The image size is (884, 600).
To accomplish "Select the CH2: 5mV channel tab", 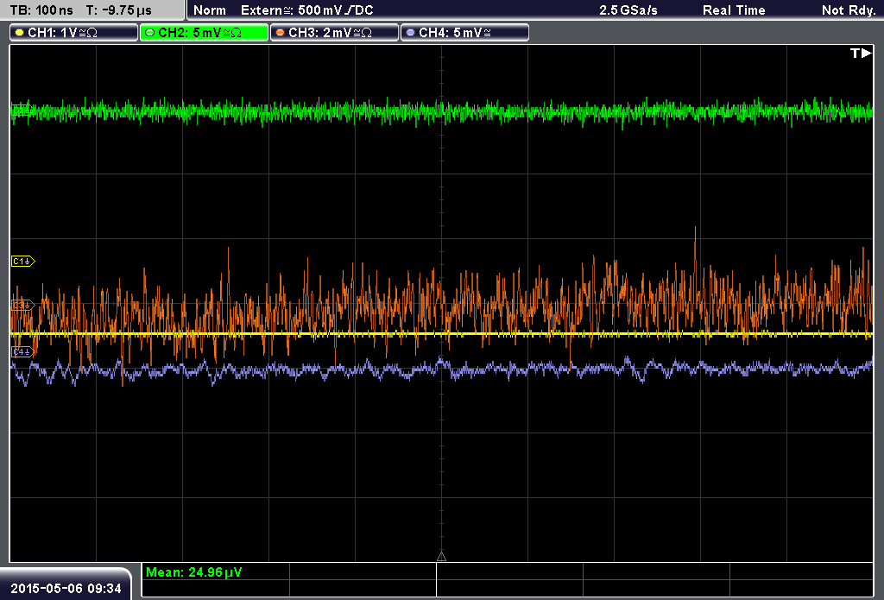I will coord(204,33).
